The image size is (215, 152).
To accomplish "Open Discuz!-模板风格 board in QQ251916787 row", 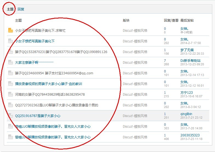I will pyautogui.click(x=135, y=116).
